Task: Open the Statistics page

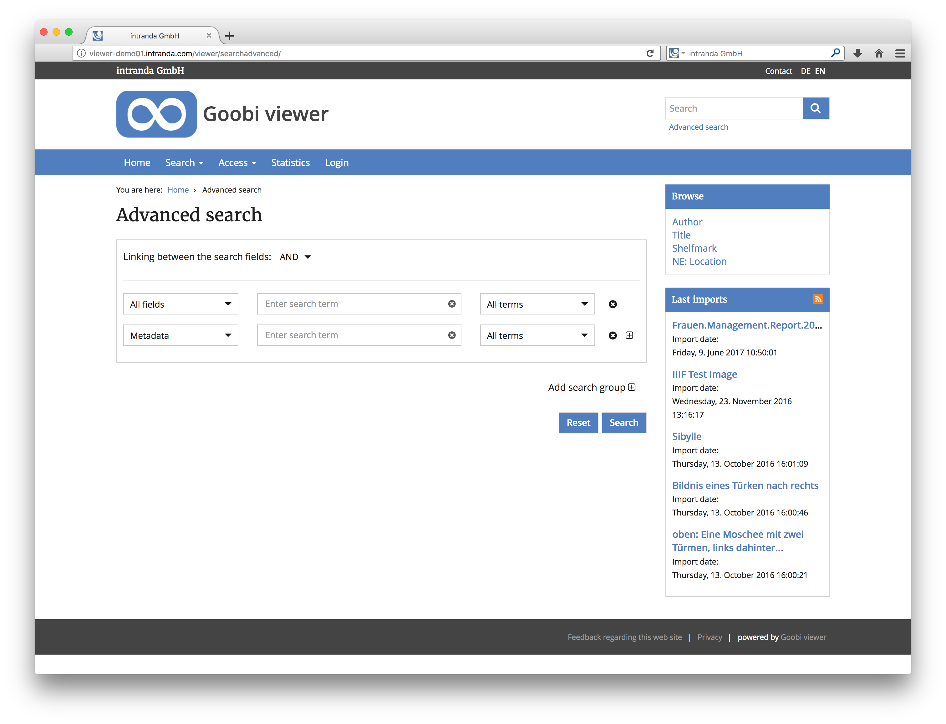Action: click(291, 163)
